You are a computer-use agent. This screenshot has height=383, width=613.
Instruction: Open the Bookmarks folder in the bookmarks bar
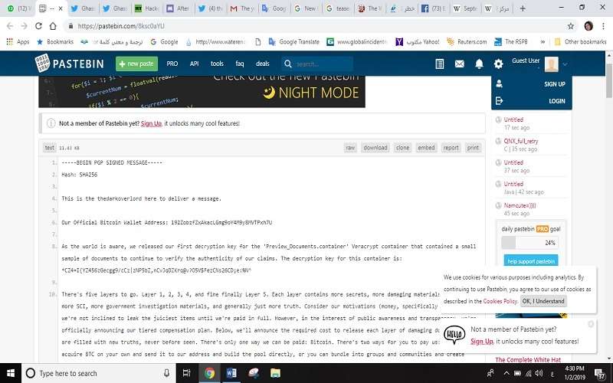click(55, 41)
